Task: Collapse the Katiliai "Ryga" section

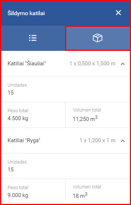Action: (x=122, y=141)
